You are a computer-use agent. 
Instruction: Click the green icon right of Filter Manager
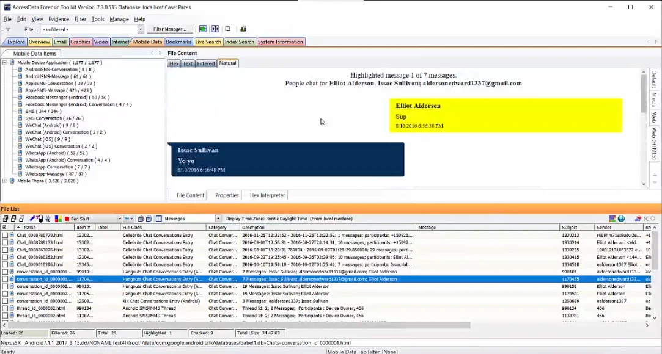[x=203, y=29]
